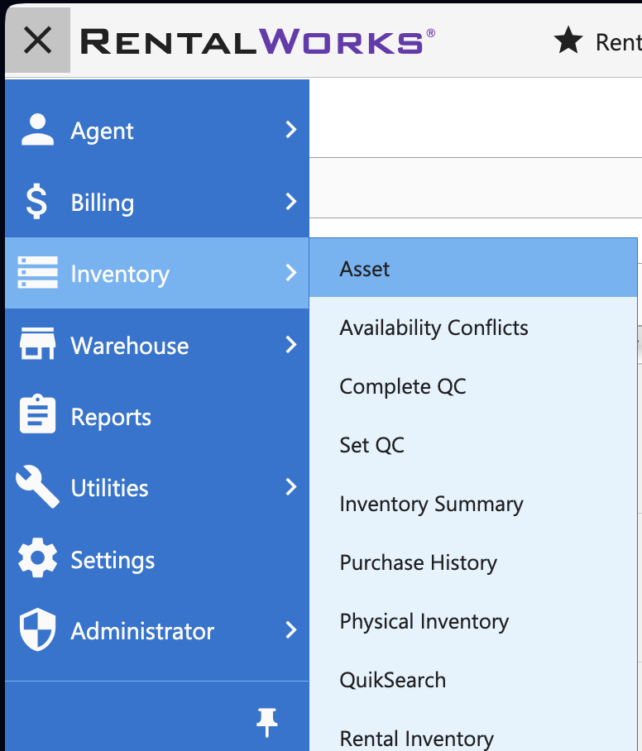Click the star favorites icon
Image resolution: width=642 pixels, height=751 pixels.
[x=568, y=41]
